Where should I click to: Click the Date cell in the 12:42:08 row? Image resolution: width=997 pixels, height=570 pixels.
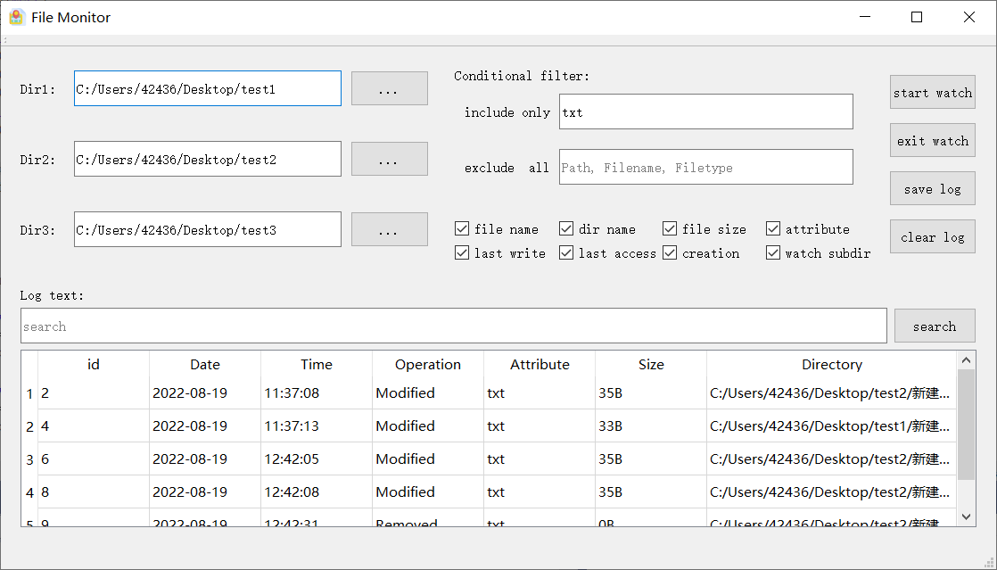205,492
